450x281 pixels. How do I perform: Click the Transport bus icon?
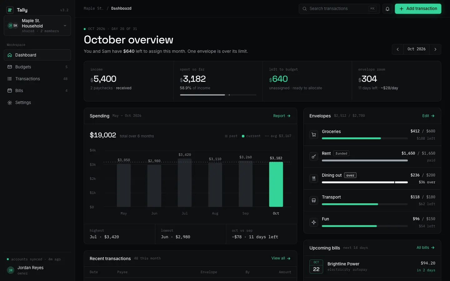(x=314, y=200)
